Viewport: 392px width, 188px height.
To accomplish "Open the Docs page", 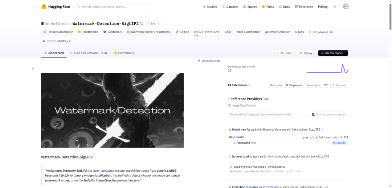I will 284,7.
